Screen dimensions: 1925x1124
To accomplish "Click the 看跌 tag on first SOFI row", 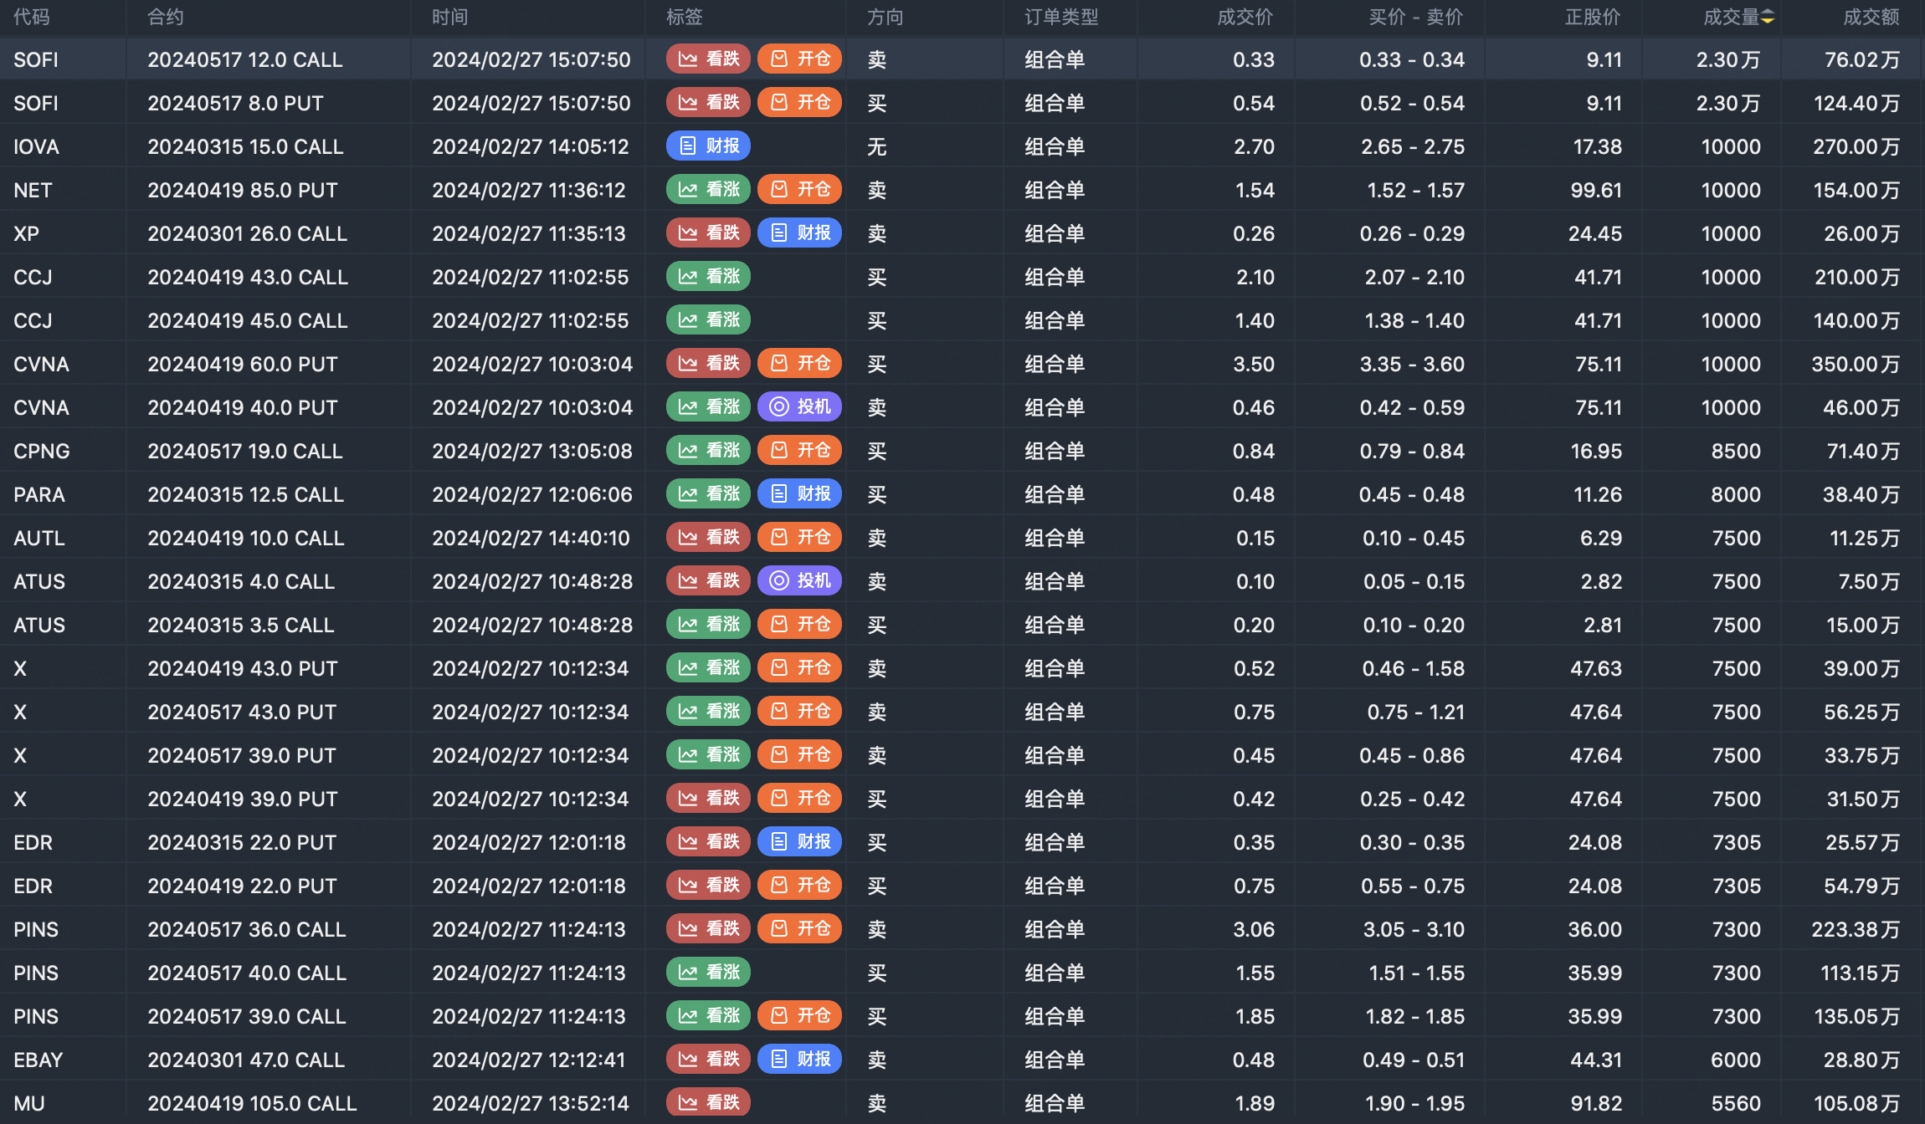I will 708,59.
